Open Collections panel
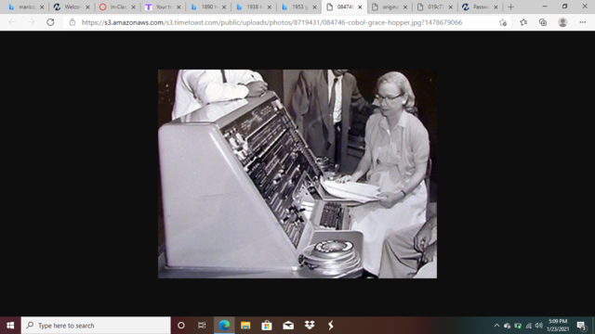Viewport: 595px width, 334px height. tap(543, 22)
